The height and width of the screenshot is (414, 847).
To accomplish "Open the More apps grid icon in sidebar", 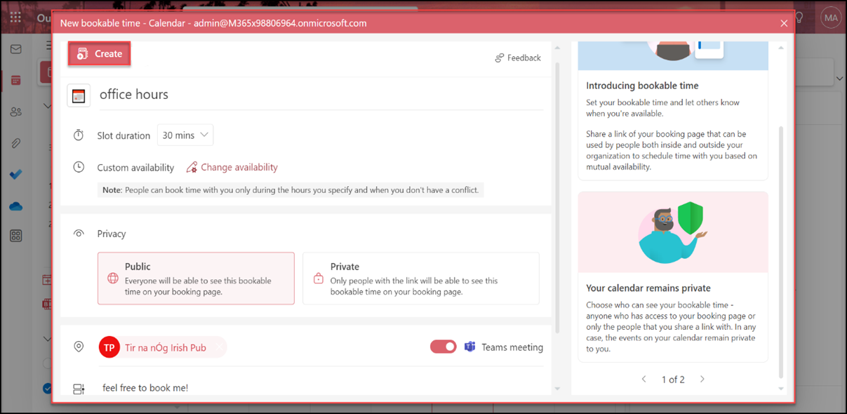I will 15,236.
